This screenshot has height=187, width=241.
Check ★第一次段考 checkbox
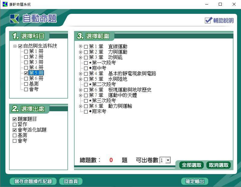tap(86, 63)
